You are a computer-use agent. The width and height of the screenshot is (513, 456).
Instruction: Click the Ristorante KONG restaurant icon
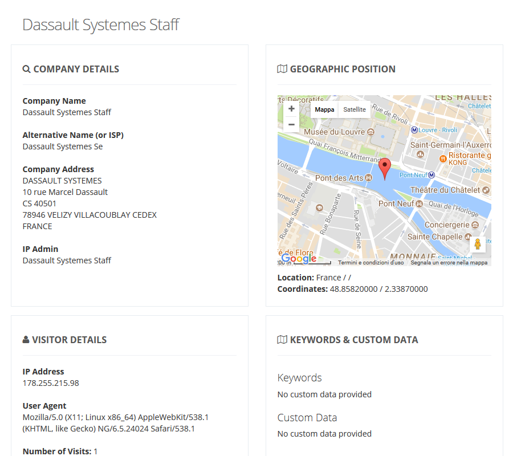(x=443, y=159)
